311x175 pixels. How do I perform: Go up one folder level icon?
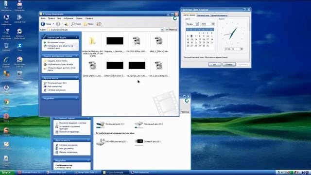point(66,24)
